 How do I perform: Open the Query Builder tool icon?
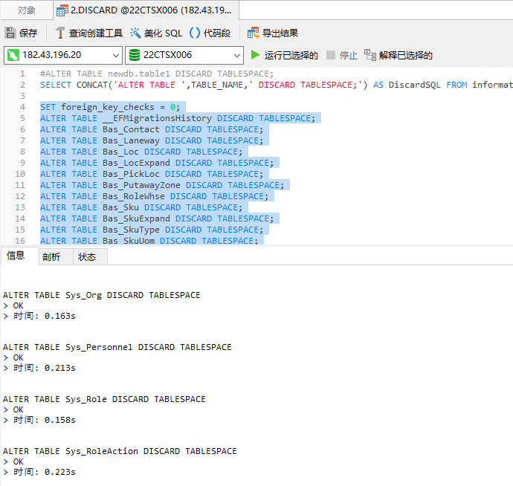60,33
